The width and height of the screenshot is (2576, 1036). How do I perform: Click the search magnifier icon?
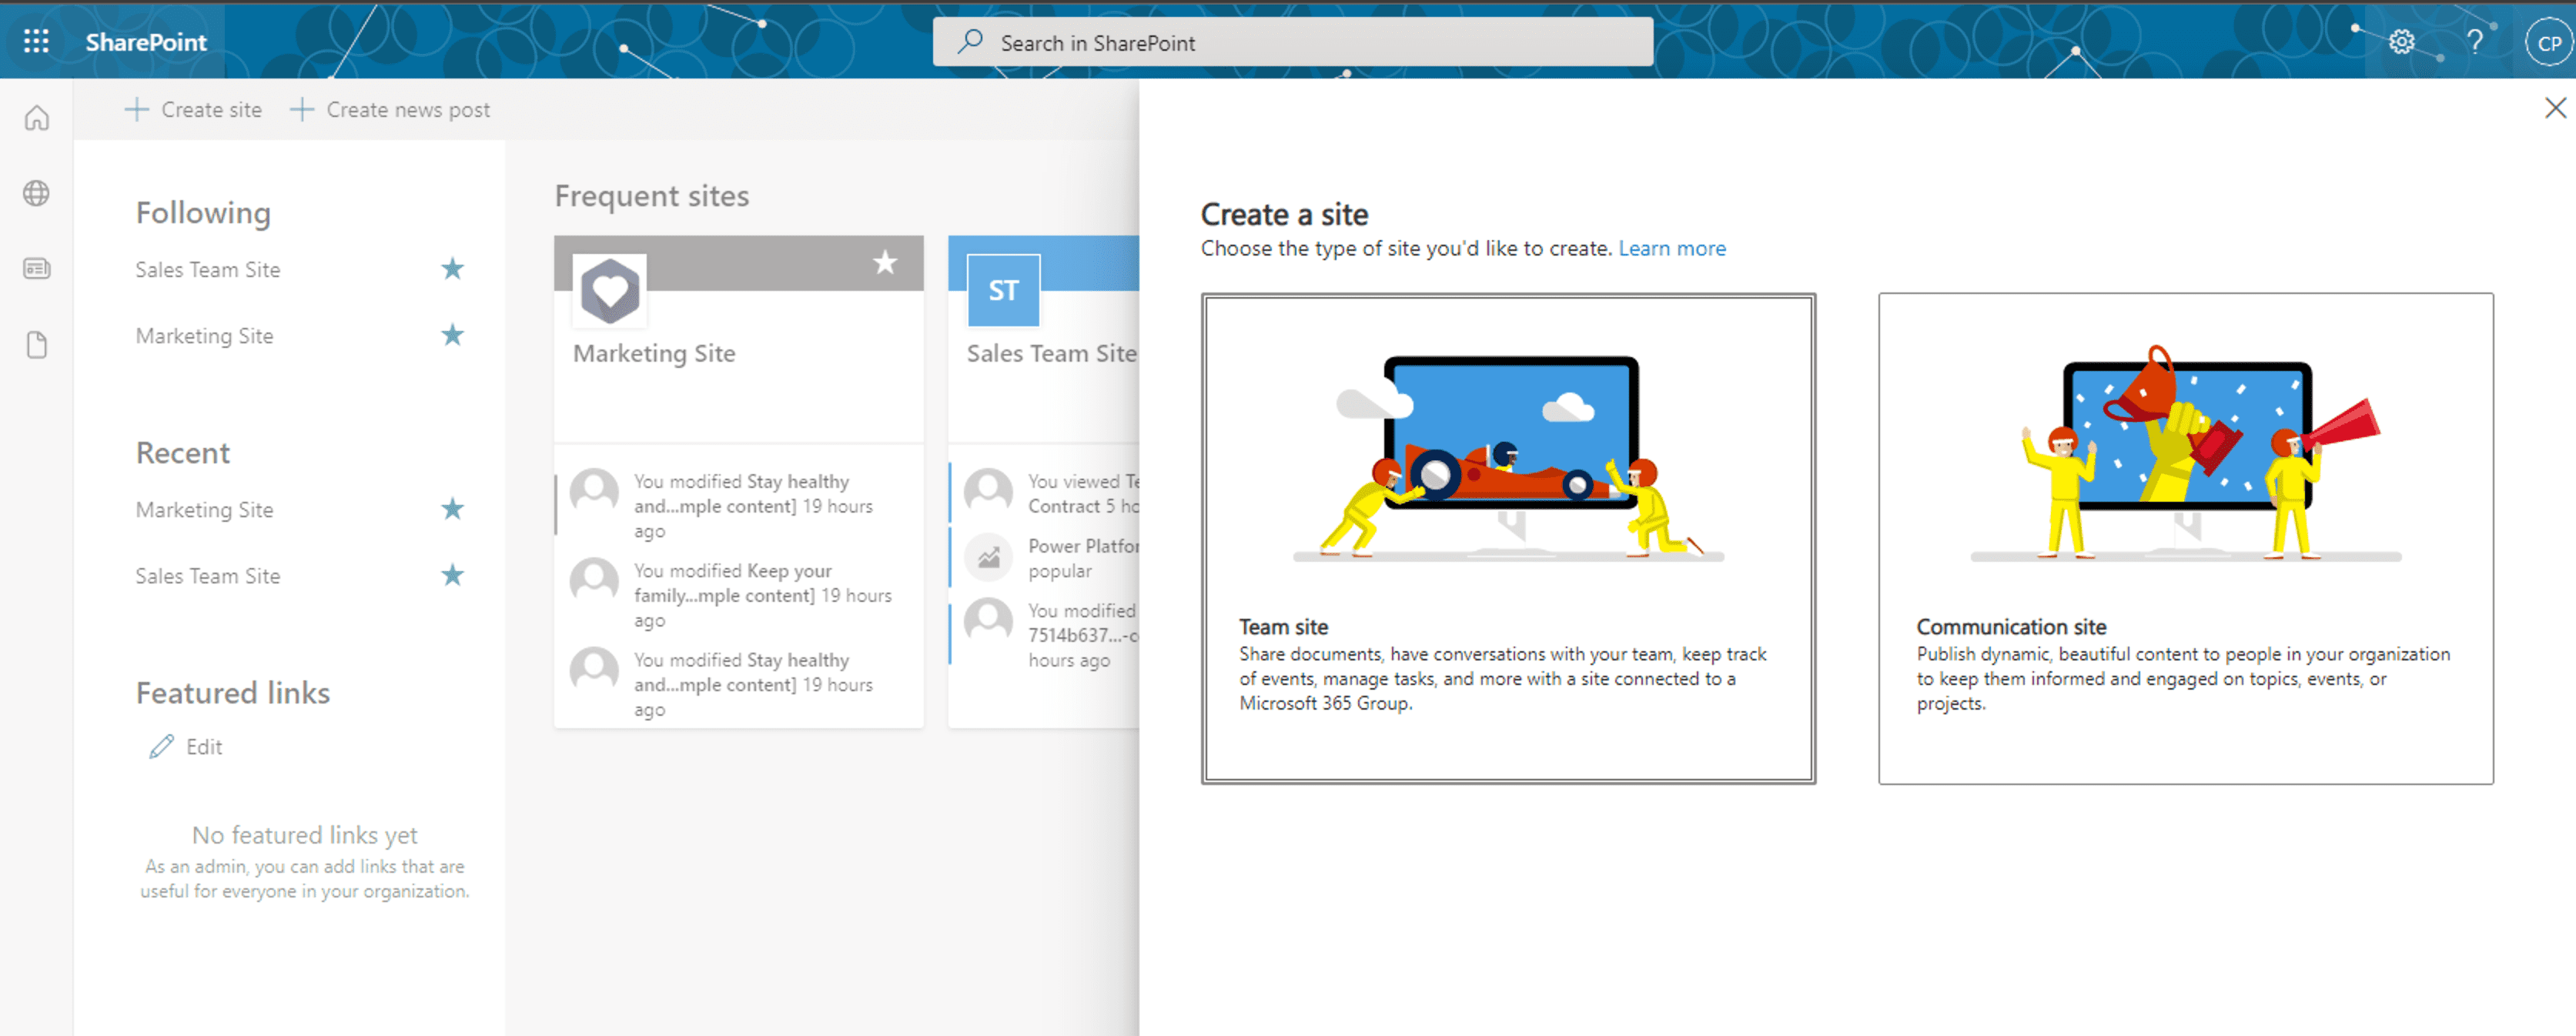click(x=969, y=42)
